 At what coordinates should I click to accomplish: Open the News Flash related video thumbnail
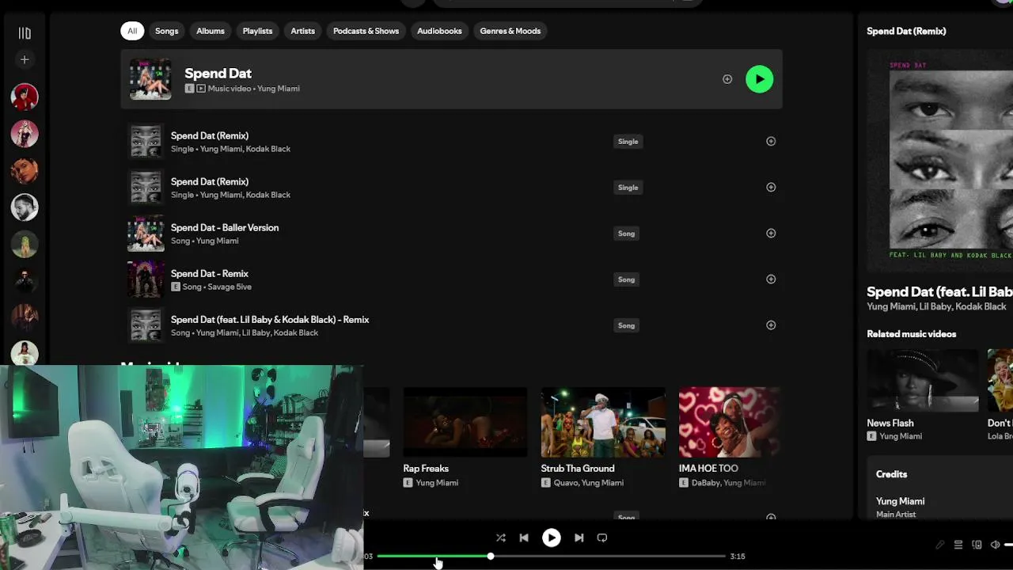tap(923, 381)
